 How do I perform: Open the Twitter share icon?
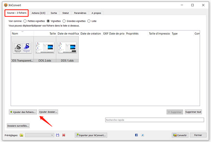[142, 135]
